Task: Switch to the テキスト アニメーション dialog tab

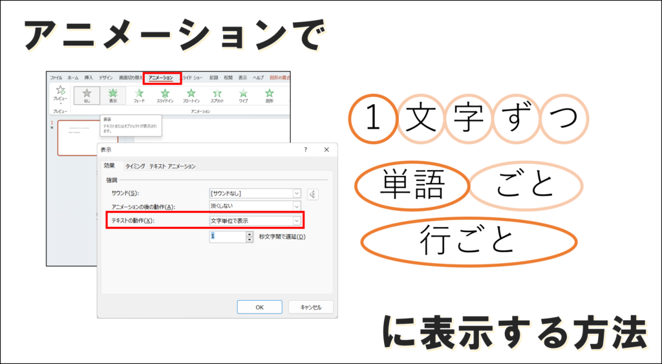Action: [172, 166]
